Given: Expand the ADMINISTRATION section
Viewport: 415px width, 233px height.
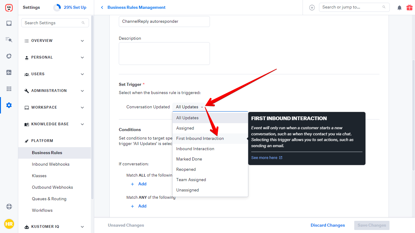Looking at the screenshot, I should (x=54, y=91).
